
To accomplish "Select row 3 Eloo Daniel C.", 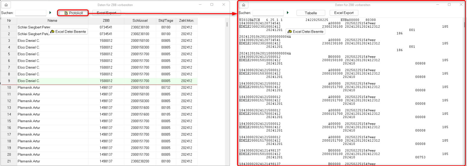I will pyautogui.click(x=28, y=41).
